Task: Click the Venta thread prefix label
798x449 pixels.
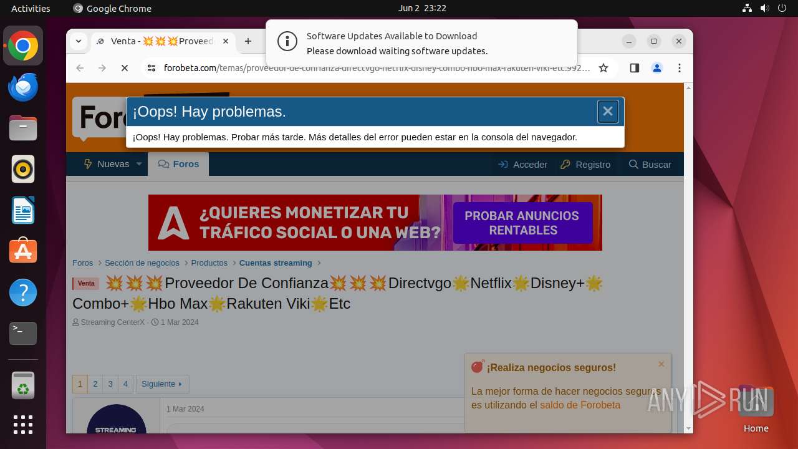Action: [x=86, y=283]
